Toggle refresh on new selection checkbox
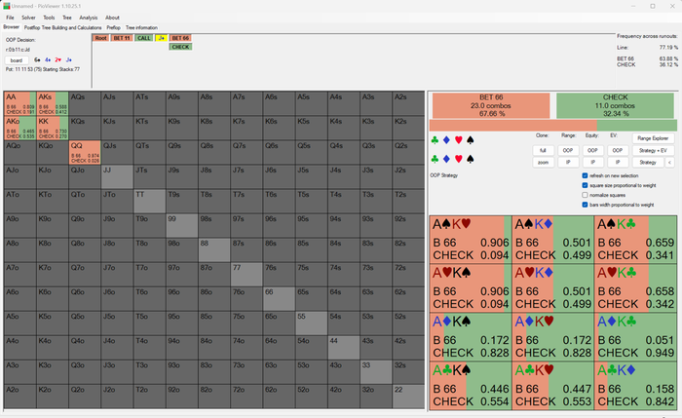The width and height of the screenshot is (682, 418). tap(585, 175)
